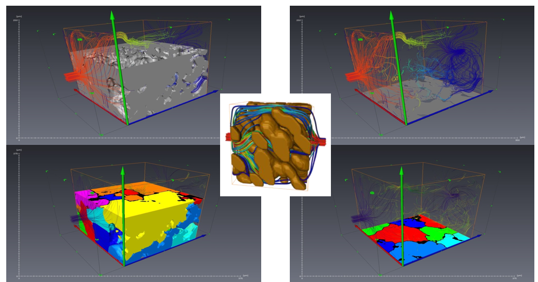Open the top-right view with blue swirling streamlines
This screenshot has width=538, height=282.
click(x=412, y=75)
